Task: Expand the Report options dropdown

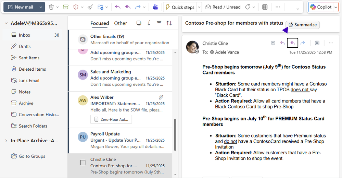Action: (x=82, y=7)
